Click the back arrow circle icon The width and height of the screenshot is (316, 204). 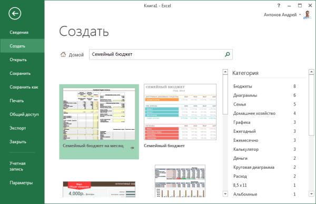click(15, 14)
